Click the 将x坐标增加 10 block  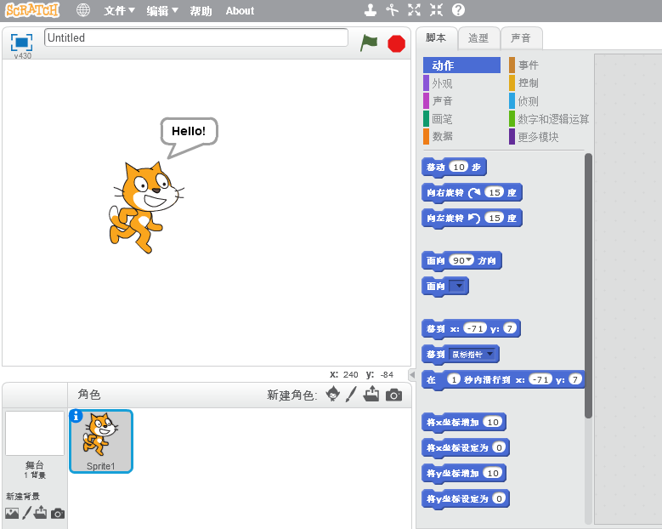click(464, 422)
